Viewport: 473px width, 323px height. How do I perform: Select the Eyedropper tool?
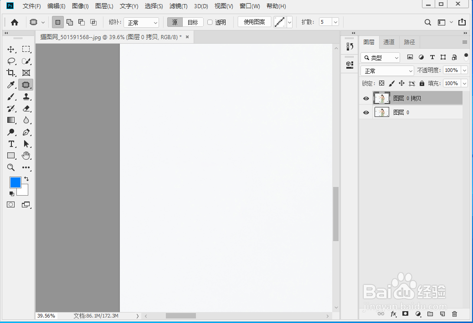coord(11,85)
